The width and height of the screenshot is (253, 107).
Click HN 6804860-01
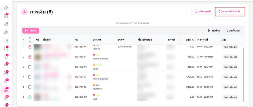[81, 47]
